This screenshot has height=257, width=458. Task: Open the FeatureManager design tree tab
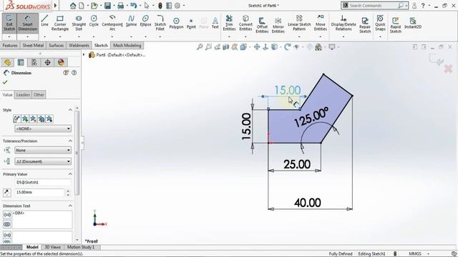coord(7,62)
